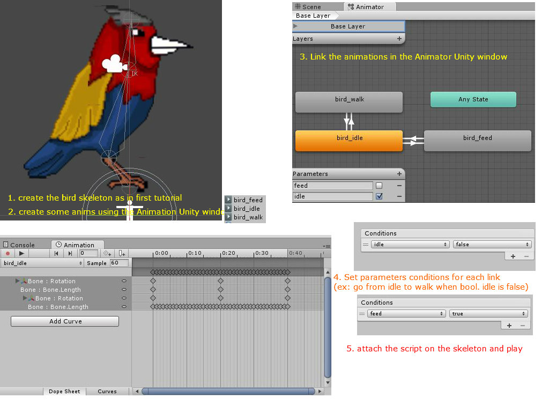The height and width of the screenshot is (412, 549).
Task: Click the Add Event icon in Animation toolbar
Action: click(122, 253)
